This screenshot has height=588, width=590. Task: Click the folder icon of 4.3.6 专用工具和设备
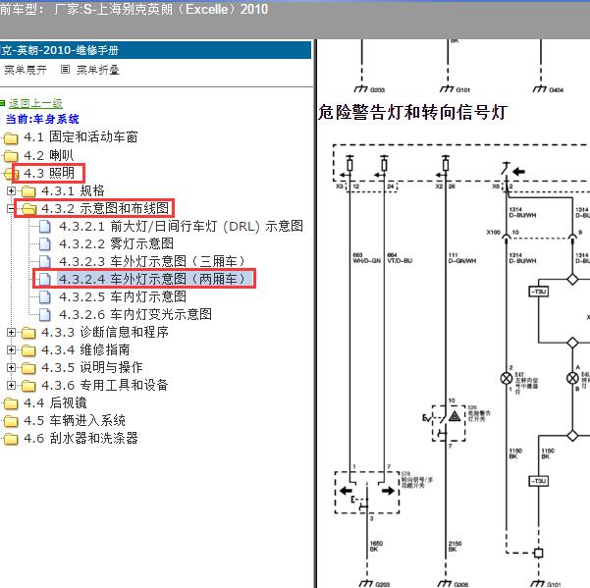pos(28,386)
